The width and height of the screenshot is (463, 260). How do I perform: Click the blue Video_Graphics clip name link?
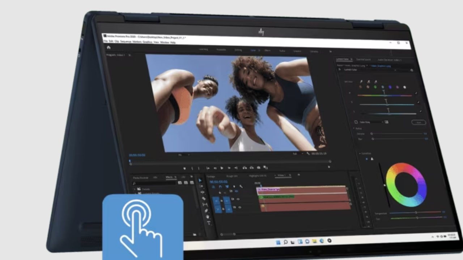point(381,66)
